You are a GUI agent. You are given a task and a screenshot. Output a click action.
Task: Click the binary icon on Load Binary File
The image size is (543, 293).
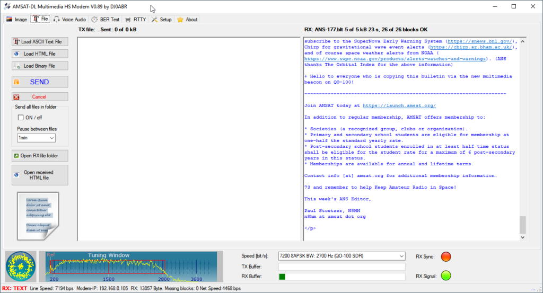[x=16, y=66]
